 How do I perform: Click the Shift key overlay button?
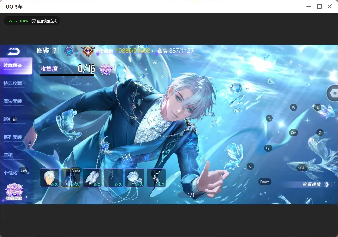click(x=302, y=168)
